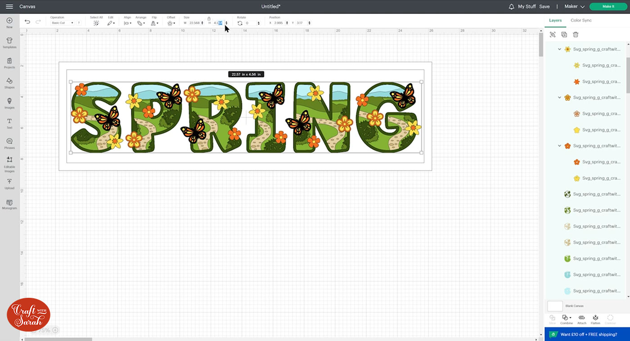Click the top-right selection handle
The image size is (630, 341).
point(421,82)
